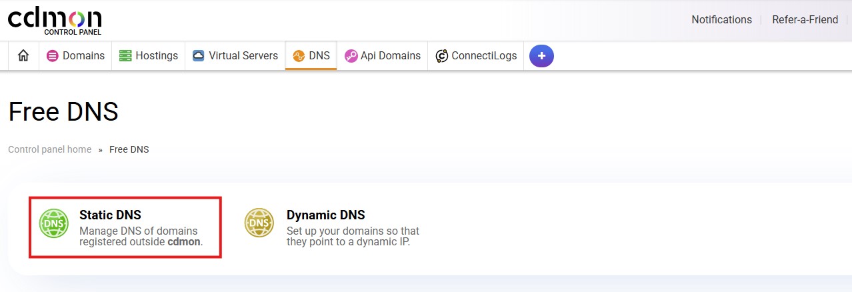852x292 pixels.
Task: Click the ConnectiLogs circular icon
Action: (441, 56)
